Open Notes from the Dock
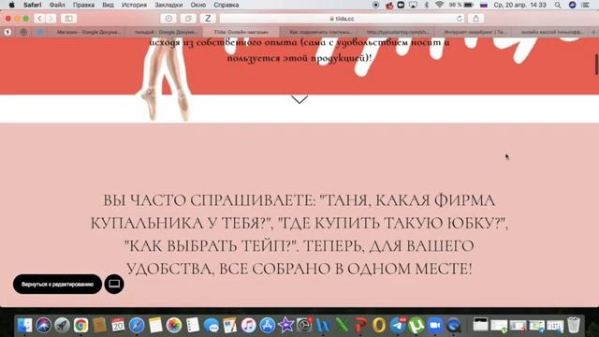The height and width of the screenshot is (337, 599). pos(155,326)
